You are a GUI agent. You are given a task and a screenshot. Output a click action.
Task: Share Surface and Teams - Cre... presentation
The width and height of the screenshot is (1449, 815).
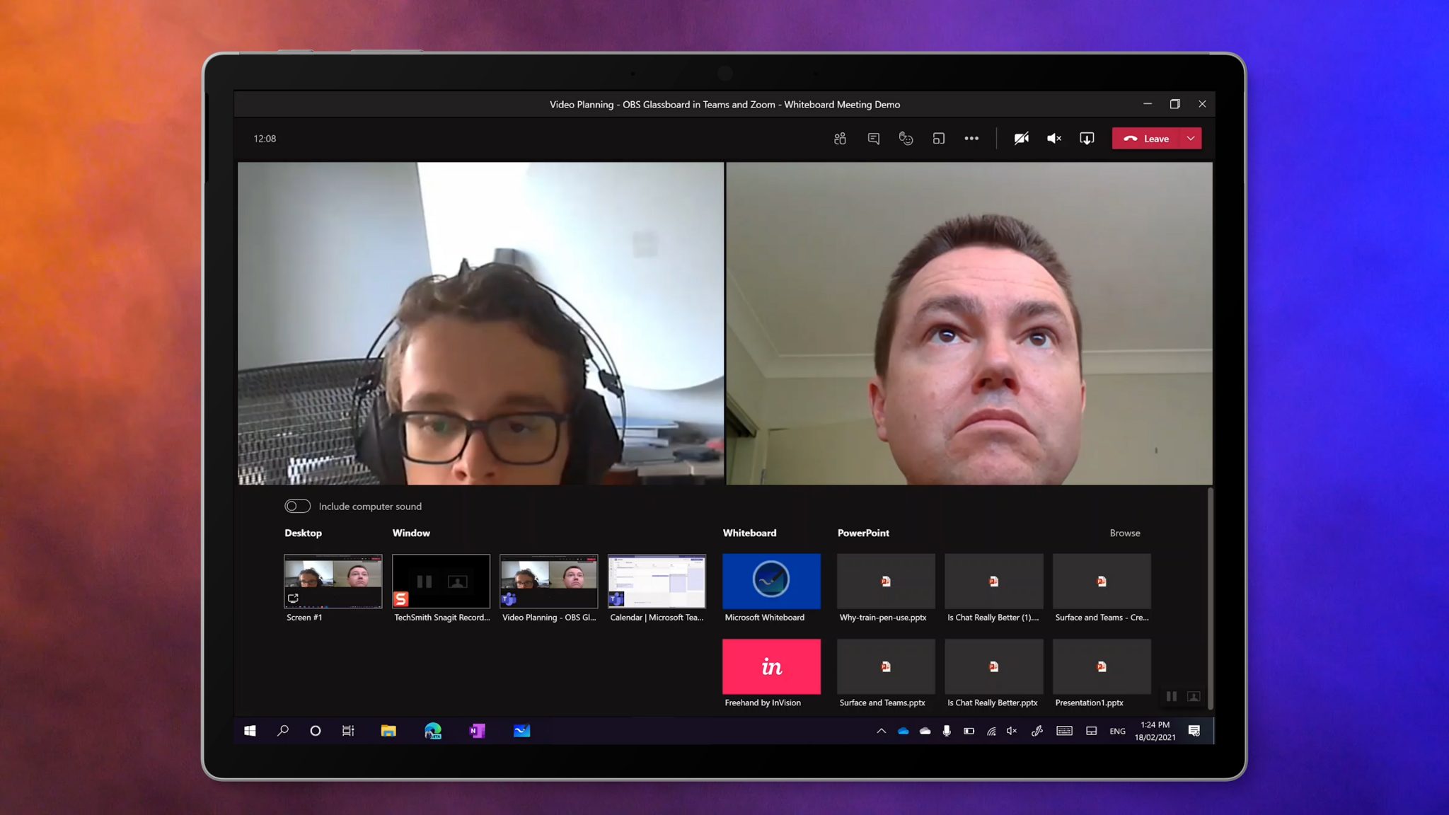1102,582
